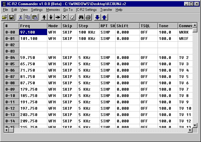
Task: Select row header 0-04
Action: [x=11, y=57]
